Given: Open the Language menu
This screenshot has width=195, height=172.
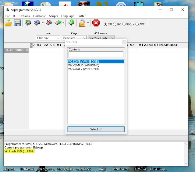Looking at the screenshot, I should point(68,16).
